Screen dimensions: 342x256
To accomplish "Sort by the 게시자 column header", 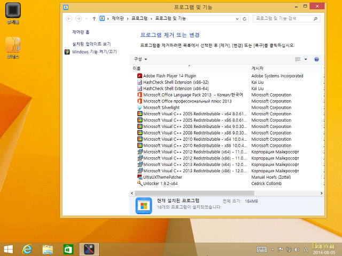I will [x=285, y=68].
